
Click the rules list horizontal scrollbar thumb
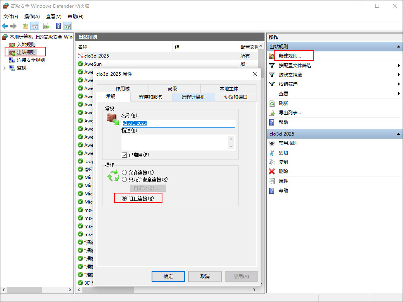[108, 290]
